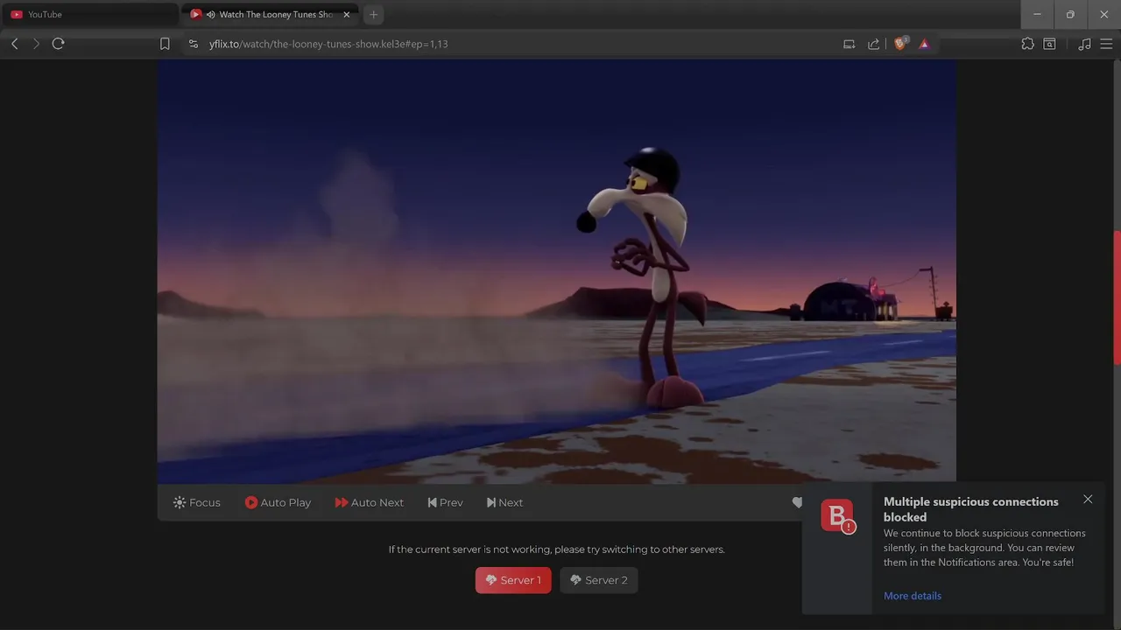Bookmark this page using the bookmark icon

click(165, 44)
